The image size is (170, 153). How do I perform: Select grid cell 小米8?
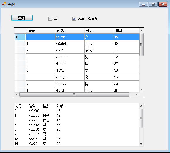point(70,90)
